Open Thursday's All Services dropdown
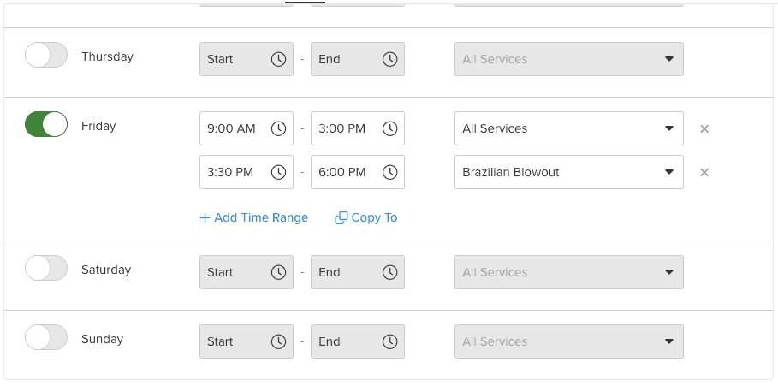778x386 pixels. pyautogui.click(x=568, y=59)
